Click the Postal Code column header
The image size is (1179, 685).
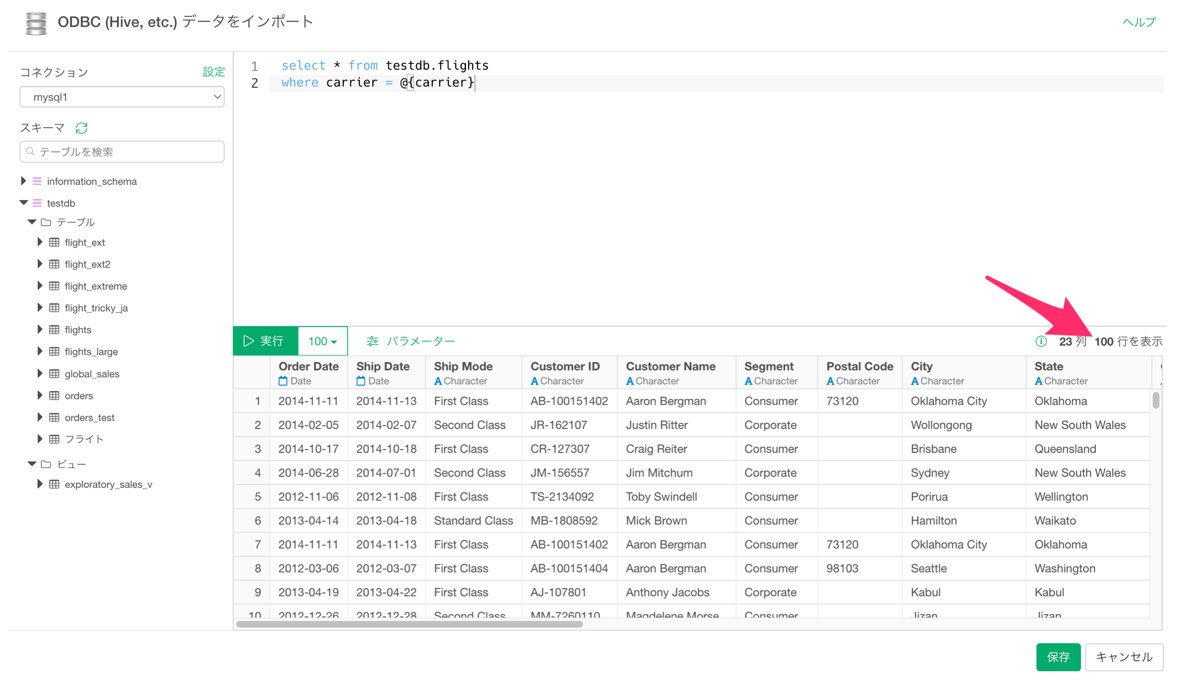tap(860, 373)
